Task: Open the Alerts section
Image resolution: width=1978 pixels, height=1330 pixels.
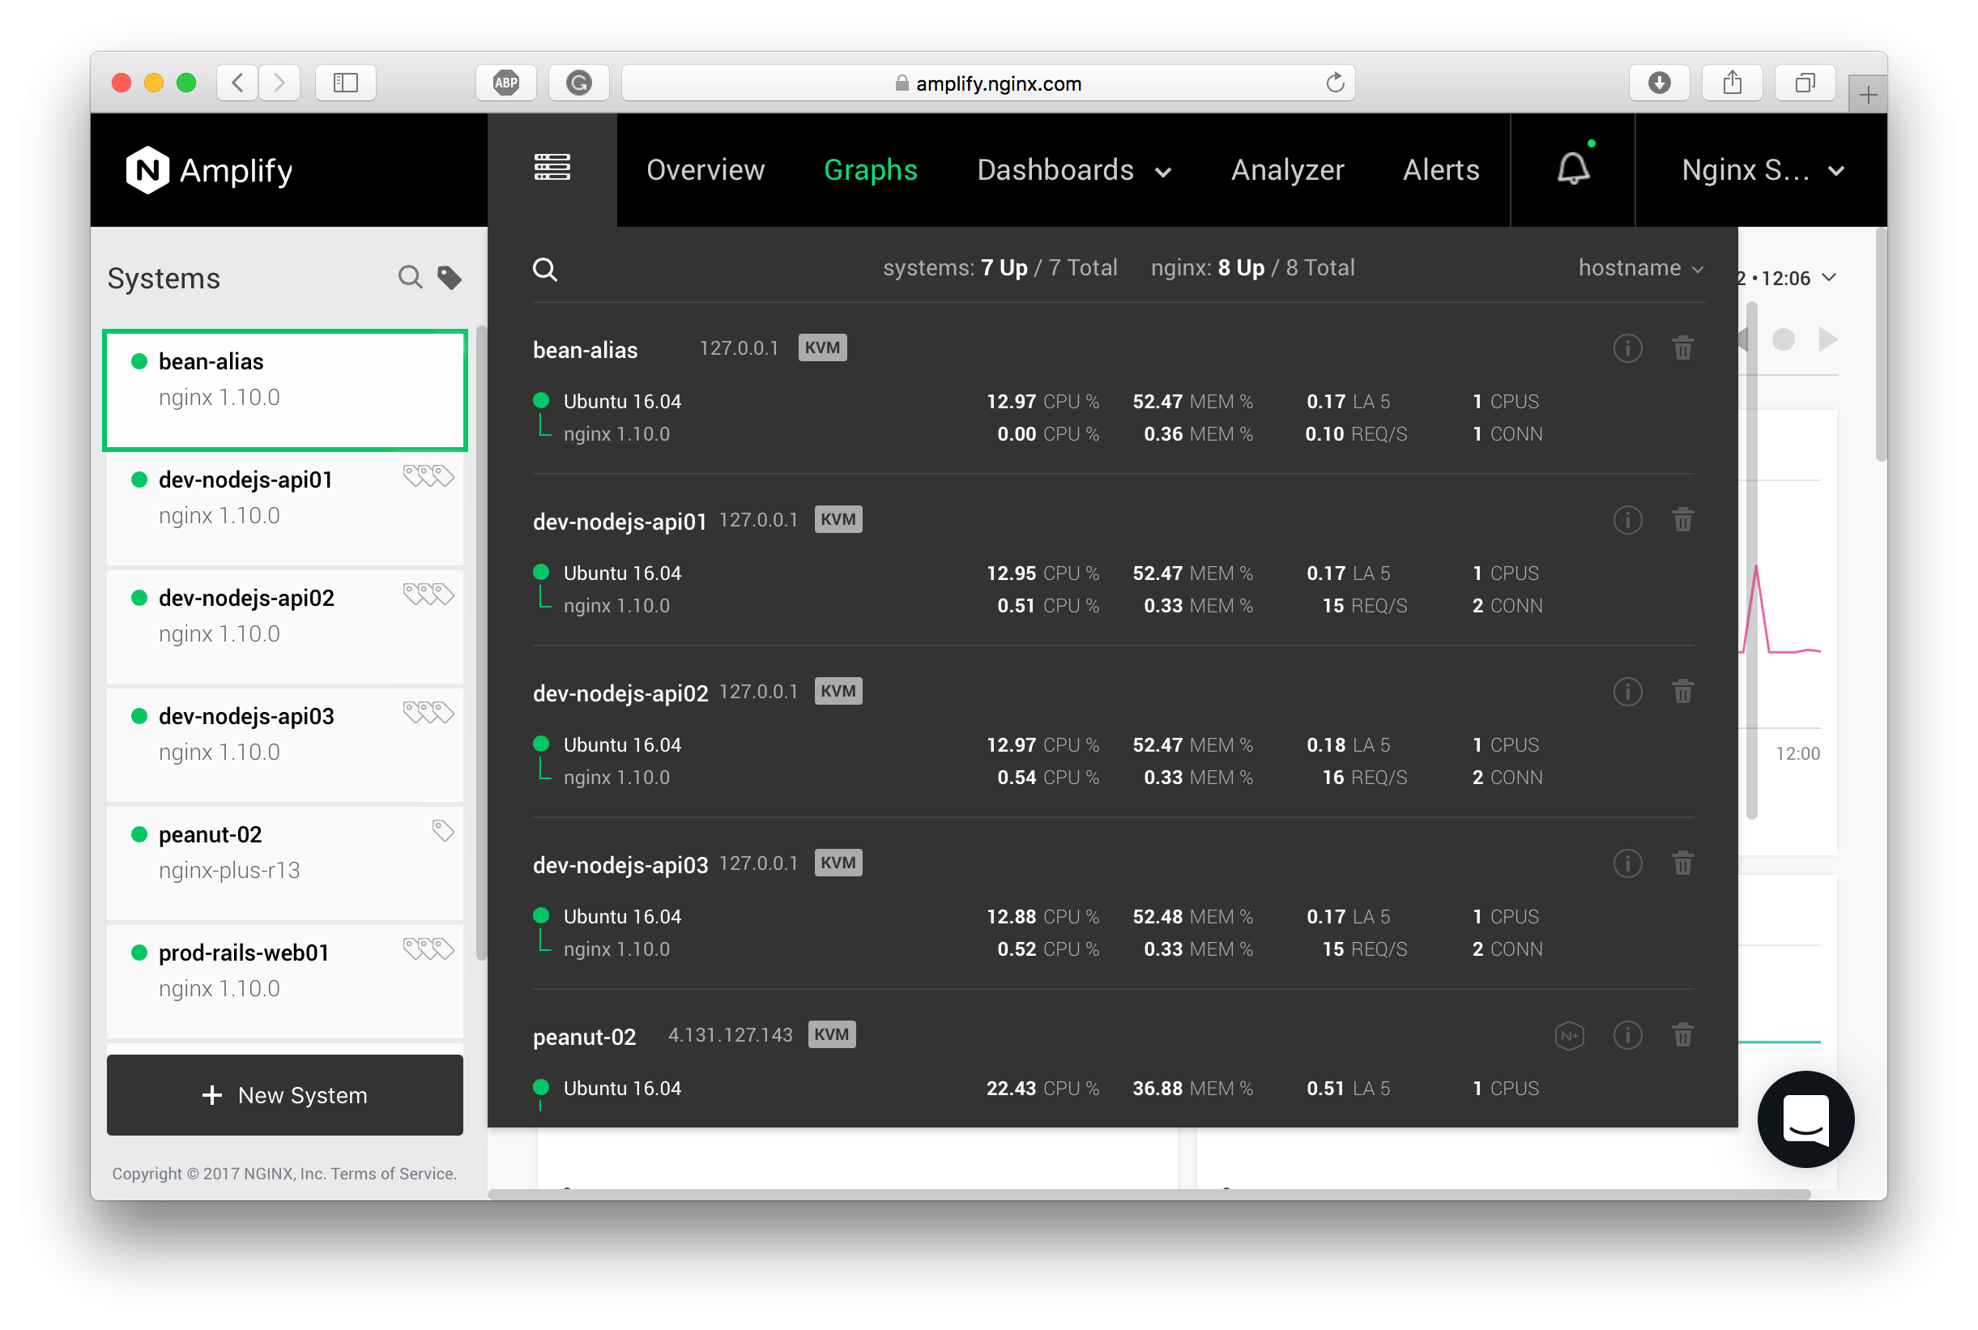Action: point(1440,169)
